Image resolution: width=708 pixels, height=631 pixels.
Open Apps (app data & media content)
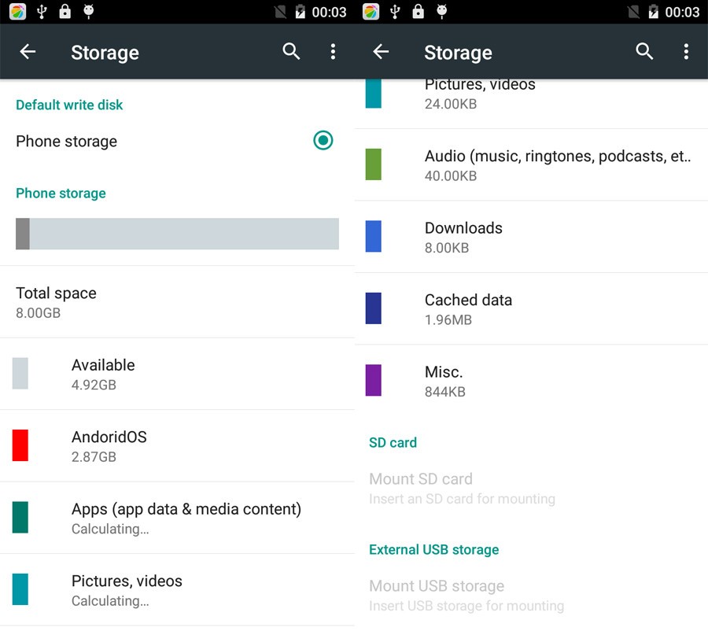pyautogui.click(x=186, y=518)
